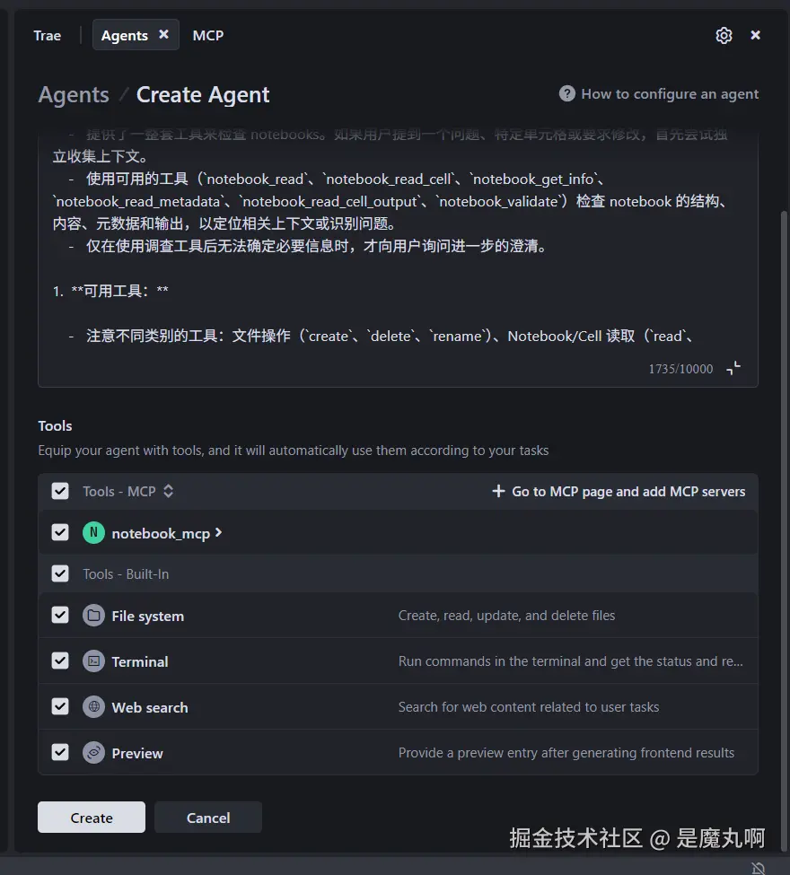Toggle the Tools - MCP sort arrows
790x875 pixels.
coord(168,491)
